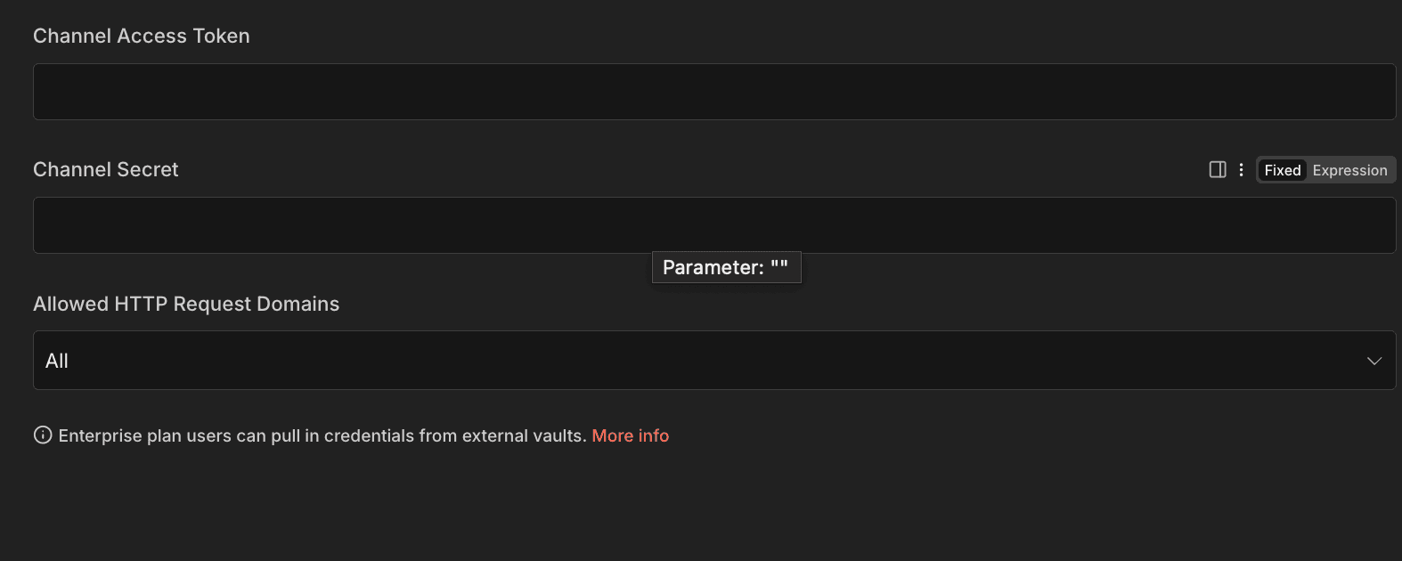The height and width of the screenshot is (561, 1402).
Task: Switch Channel Secret to Fixed mode
Action: tap(1282, 170)
